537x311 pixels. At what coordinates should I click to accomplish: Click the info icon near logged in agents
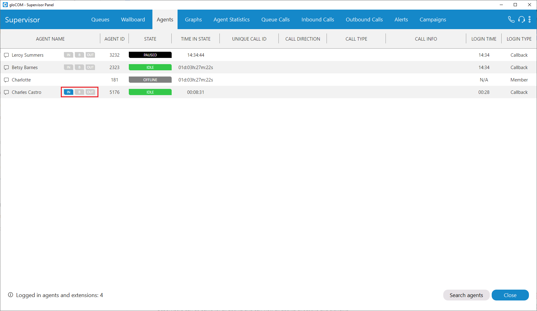coord(11,295)
